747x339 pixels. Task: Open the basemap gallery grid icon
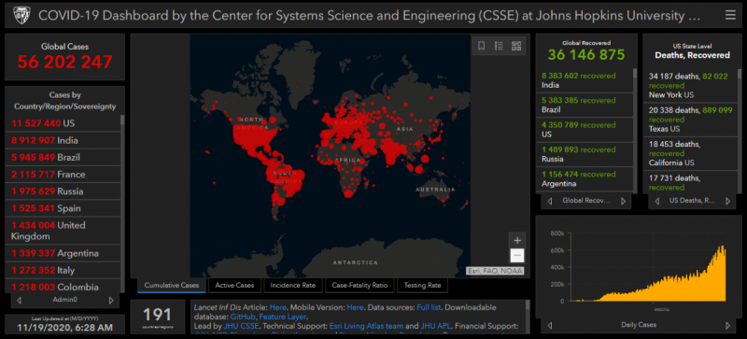point(516,46)
